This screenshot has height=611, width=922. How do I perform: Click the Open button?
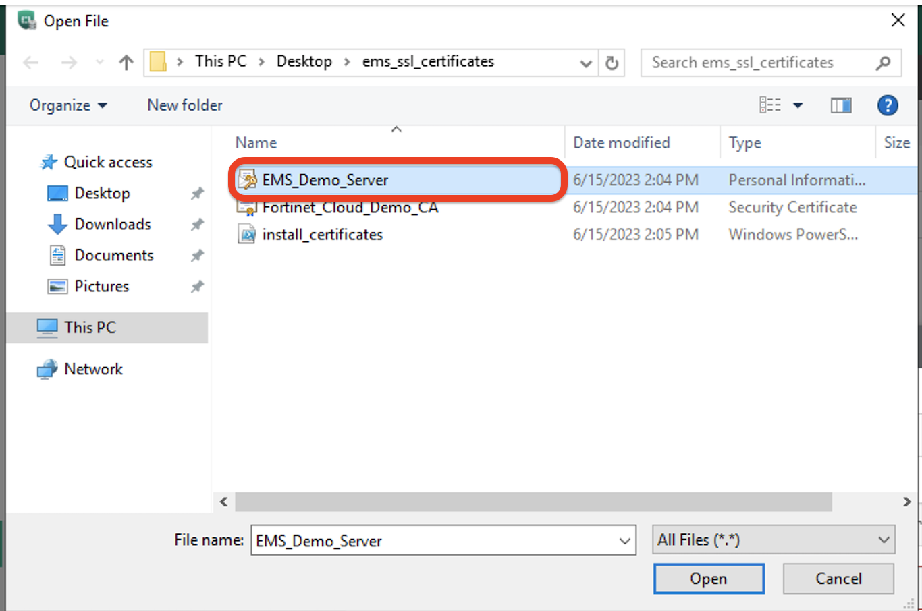tap(709, 579)
